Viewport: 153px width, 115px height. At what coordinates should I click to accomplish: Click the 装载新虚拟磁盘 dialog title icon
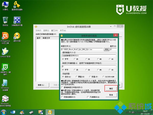click(62, 36)
